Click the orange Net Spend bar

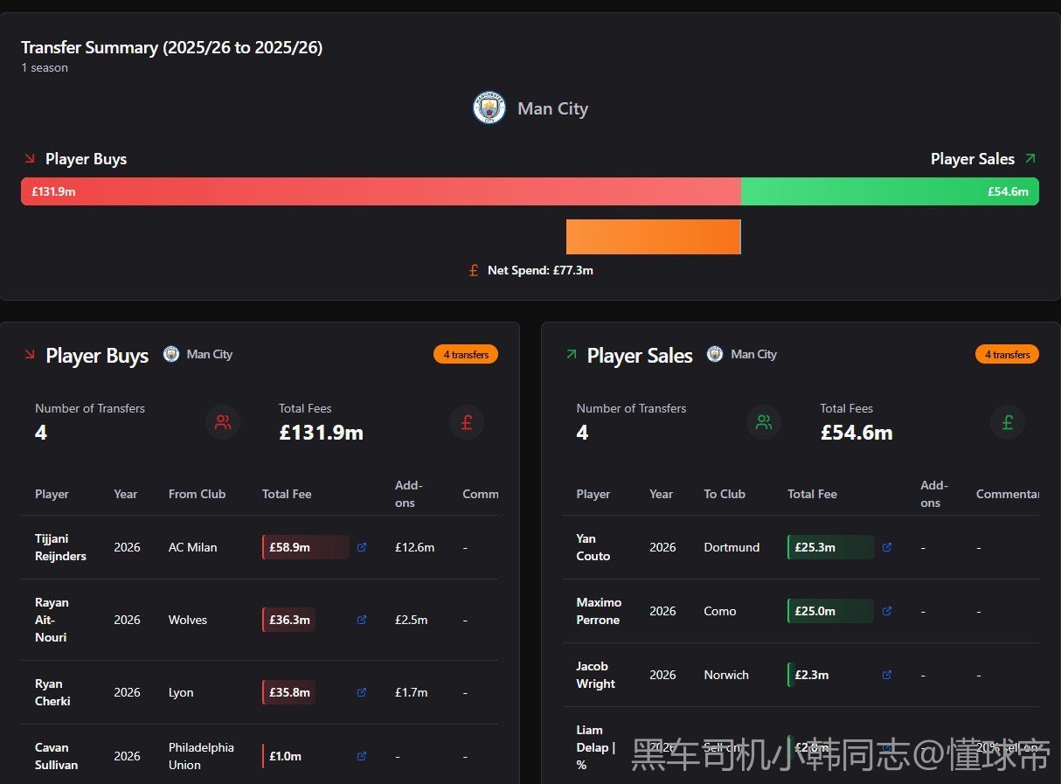pos(654,237)
